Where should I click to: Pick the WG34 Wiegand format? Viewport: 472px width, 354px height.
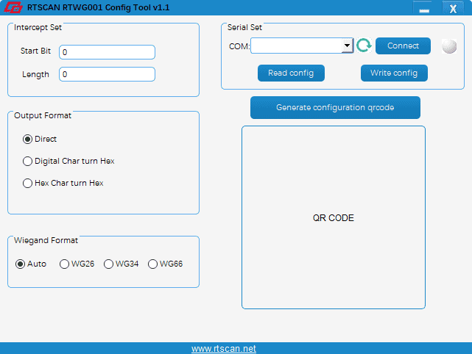(109, 264)
